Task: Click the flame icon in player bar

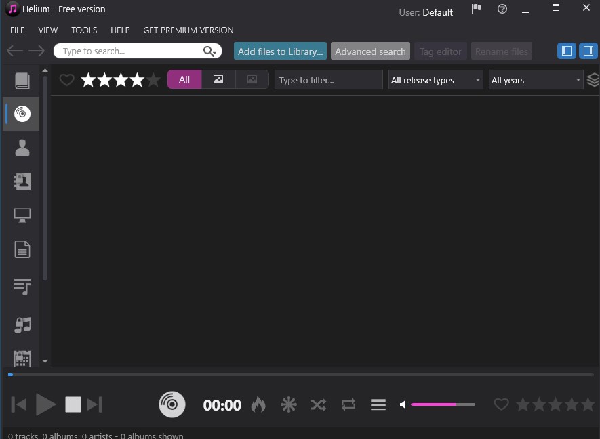Action: tap(258, 405)
